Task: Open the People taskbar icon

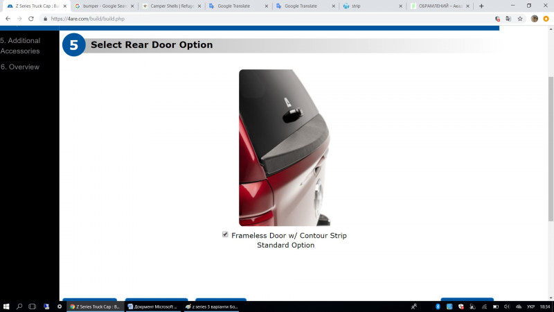Action: pos(413,306)
